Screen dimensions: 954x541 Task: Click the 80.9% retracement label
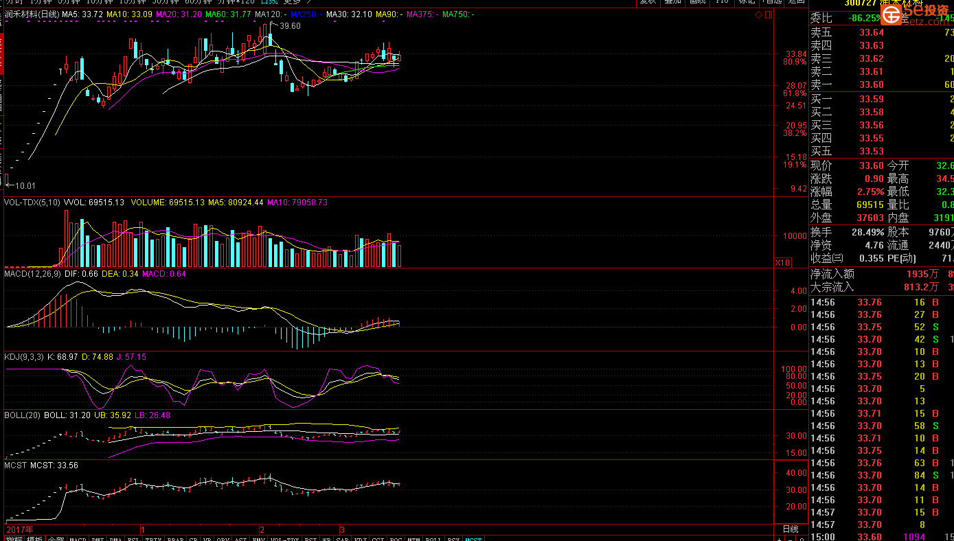795,62
